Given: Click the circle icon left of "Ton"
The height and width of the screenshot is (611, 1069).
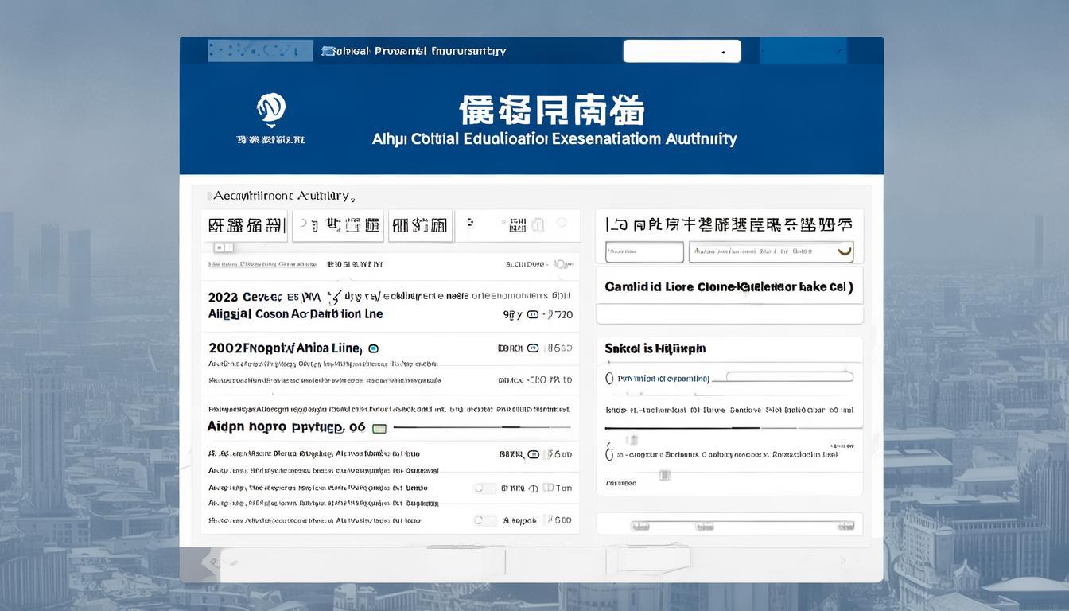Looking at the screenshot, I should tap(534, 488).
